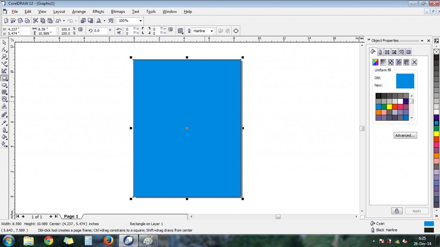Select Texture fill type button

coord(398,62)
